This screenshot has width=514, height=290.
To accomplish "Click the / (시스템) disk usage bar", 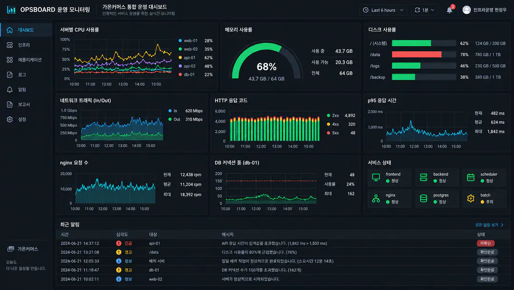I will (x=424, y=43).
